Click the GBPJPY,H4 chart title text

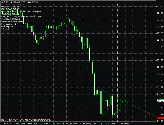19,2
